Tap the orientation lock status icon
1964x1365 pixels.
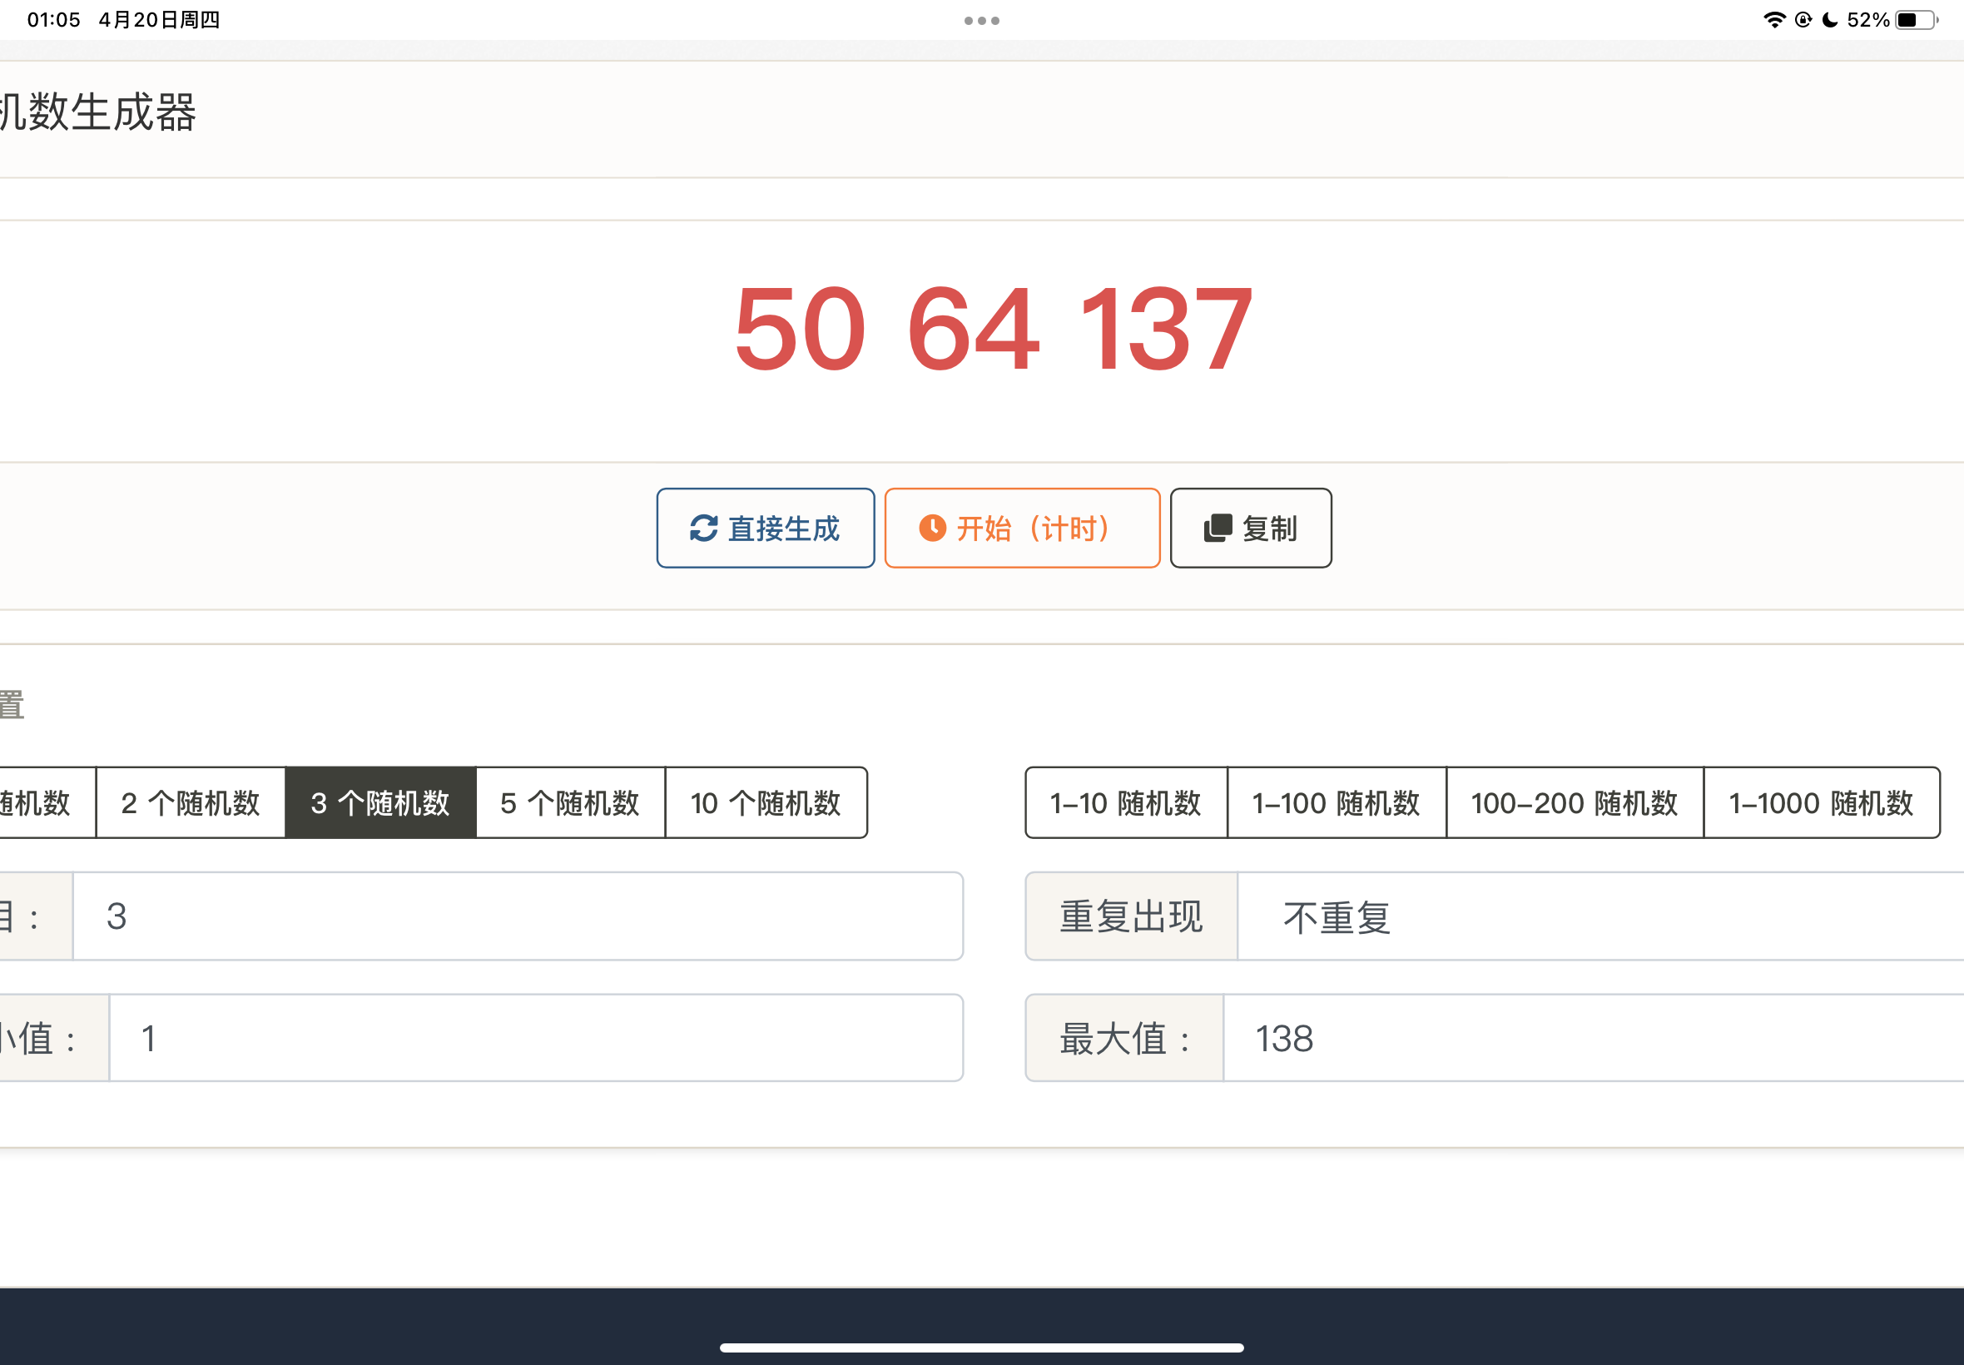coord(1803,20)
